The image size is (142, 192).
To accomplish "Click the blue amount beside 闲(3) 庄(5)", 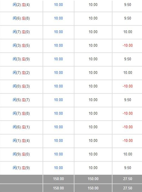I will click(59, 45).
